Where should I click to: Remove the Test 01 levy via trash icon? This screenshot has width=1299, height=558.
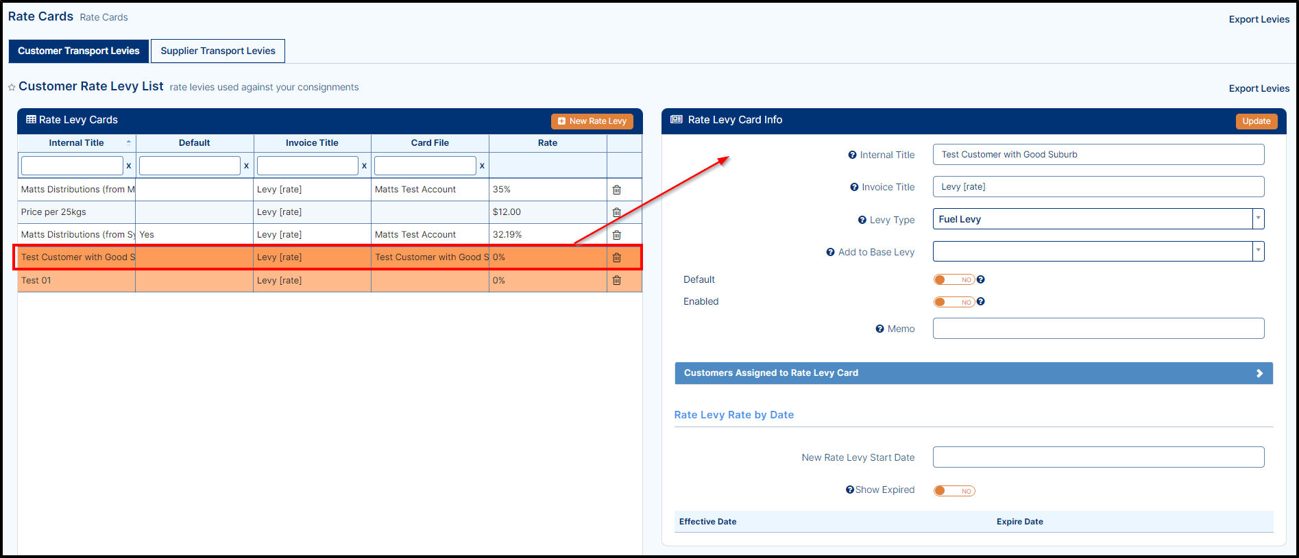pyautogui.click(x=616, y=280)
